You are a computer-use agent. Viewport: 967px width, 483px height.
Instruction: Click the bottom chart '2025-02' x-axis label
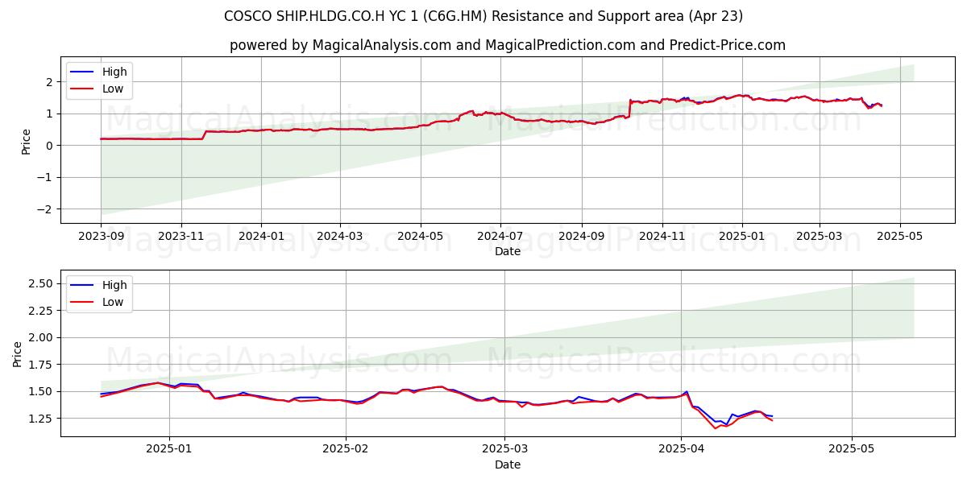pos(345,450)
